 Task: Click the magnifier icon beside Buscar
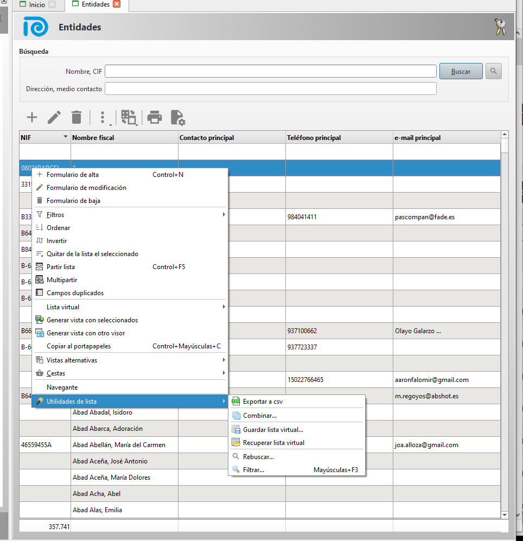coord(493,71)
